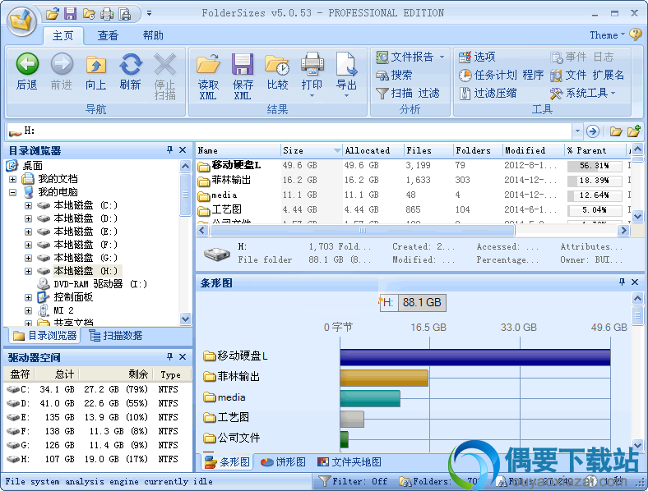Close the 条形图 panel
The height and width of the screenshot is (491, 648).
point(635,282)
